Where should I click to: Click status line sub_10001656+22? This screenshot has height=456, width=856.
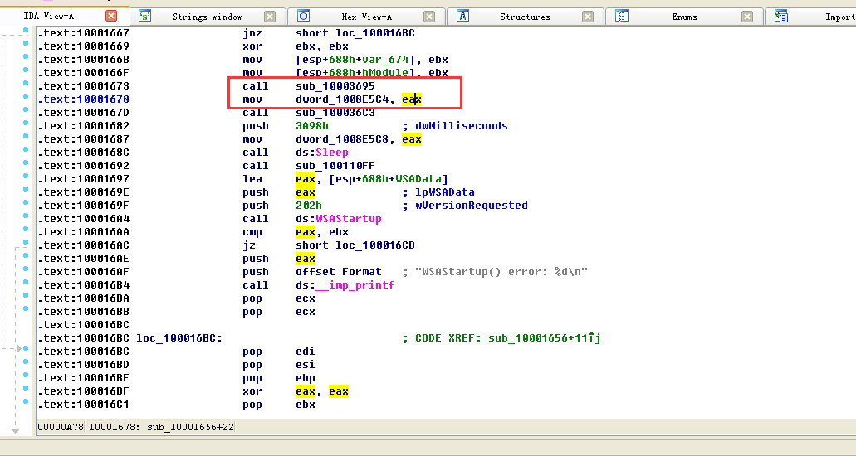pyautogui.click(x=190, y=427)
